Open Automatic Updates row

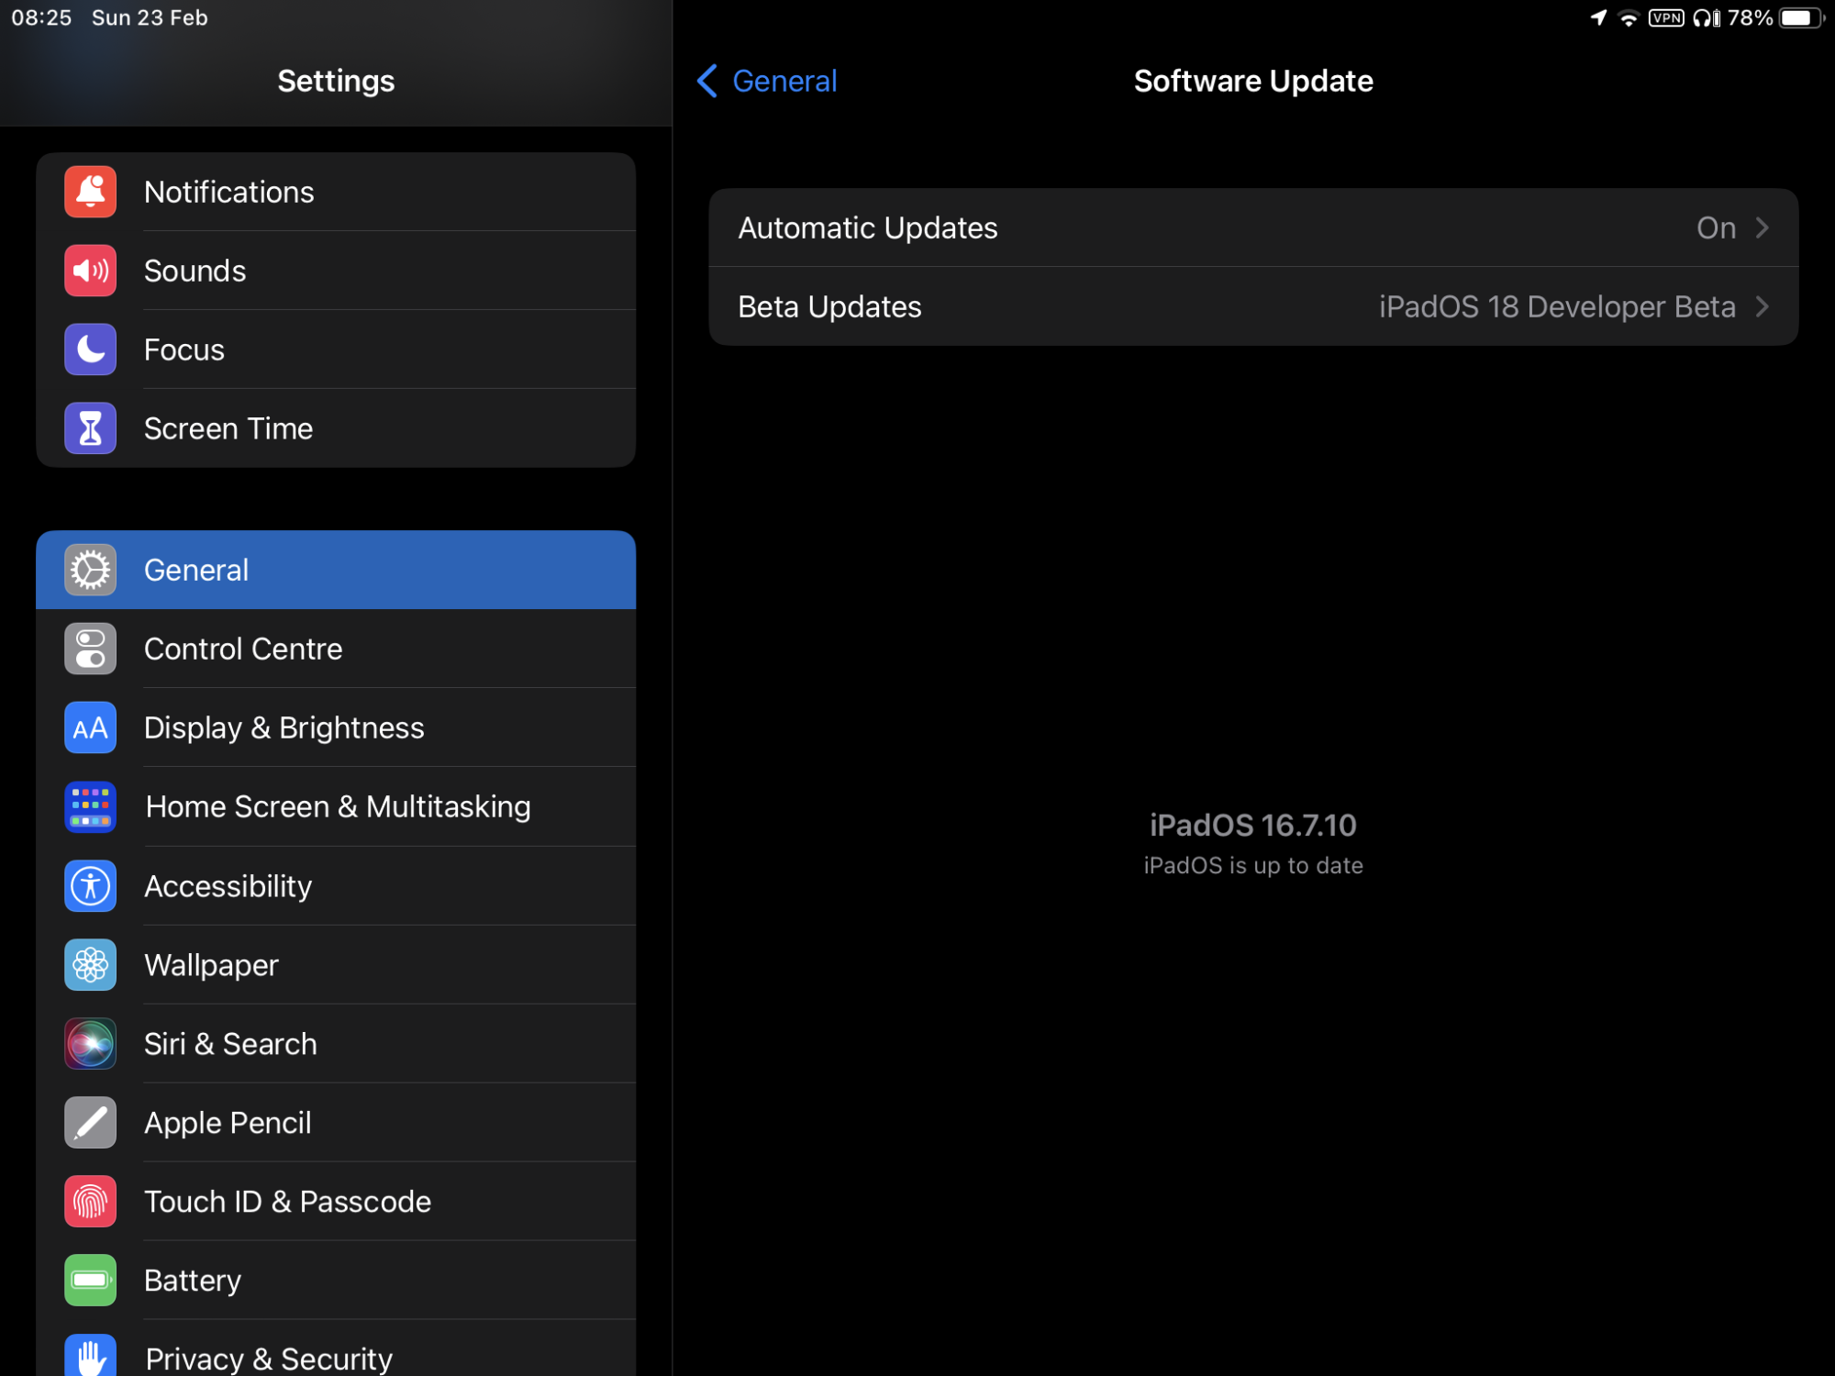point(1253,227)
